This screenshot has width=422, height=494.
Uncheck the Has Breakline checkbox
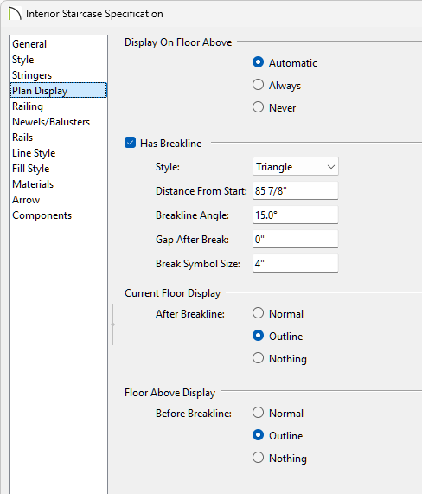tap(130, 143)
